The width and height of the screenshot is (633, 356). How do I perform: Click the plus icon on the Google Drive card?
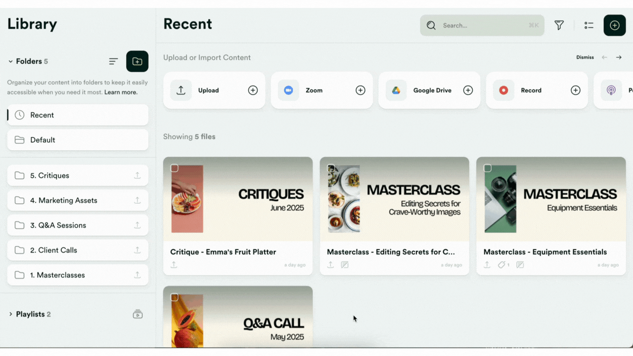coord(468,90)
